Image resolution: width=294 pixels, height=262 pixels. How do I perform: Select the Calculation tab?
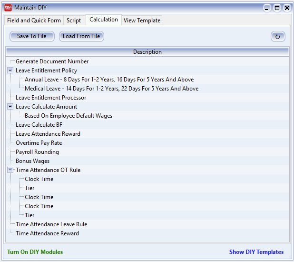coord(104,20)
